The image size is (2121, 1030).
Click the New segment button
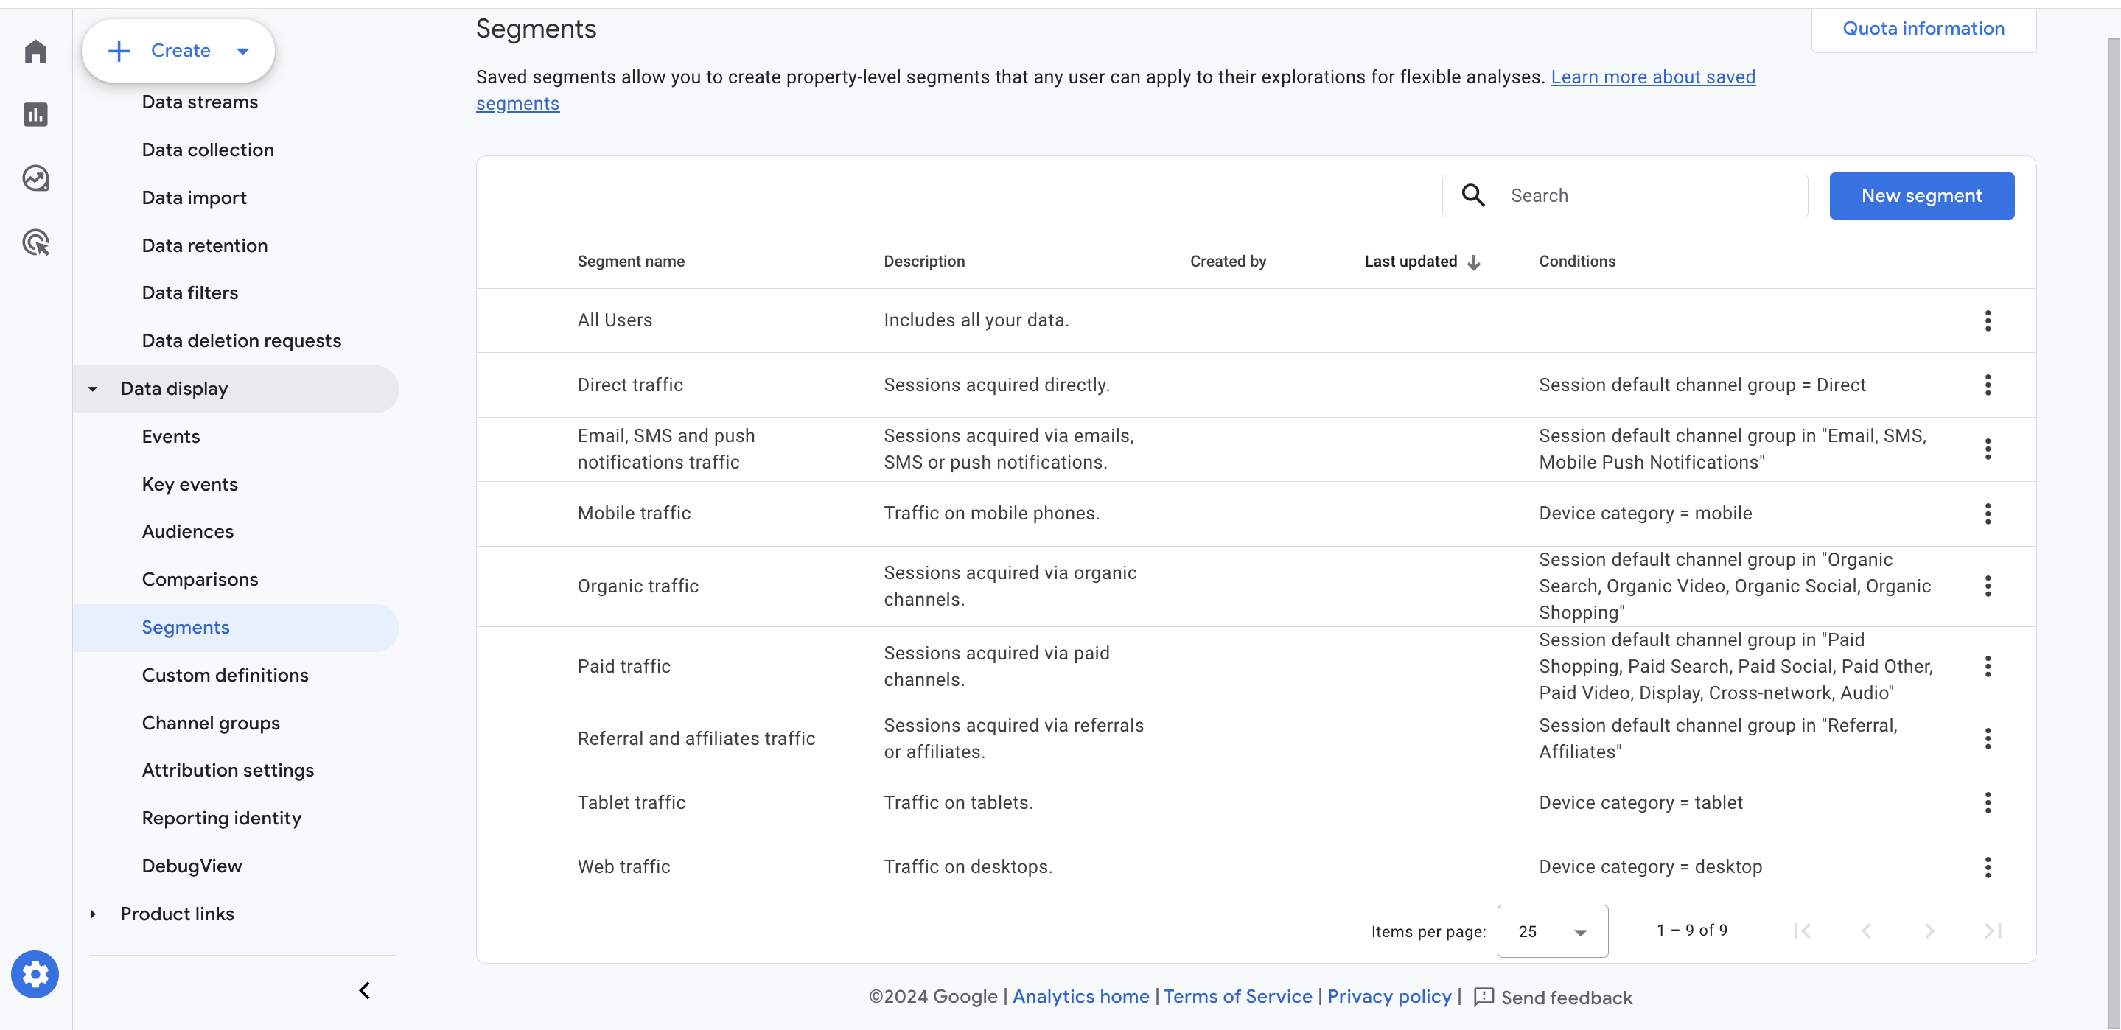(1922, 196)
